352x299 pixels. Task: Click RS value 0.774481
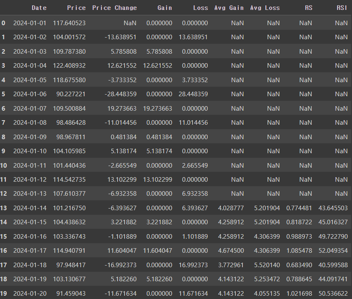tap(299, 208)
